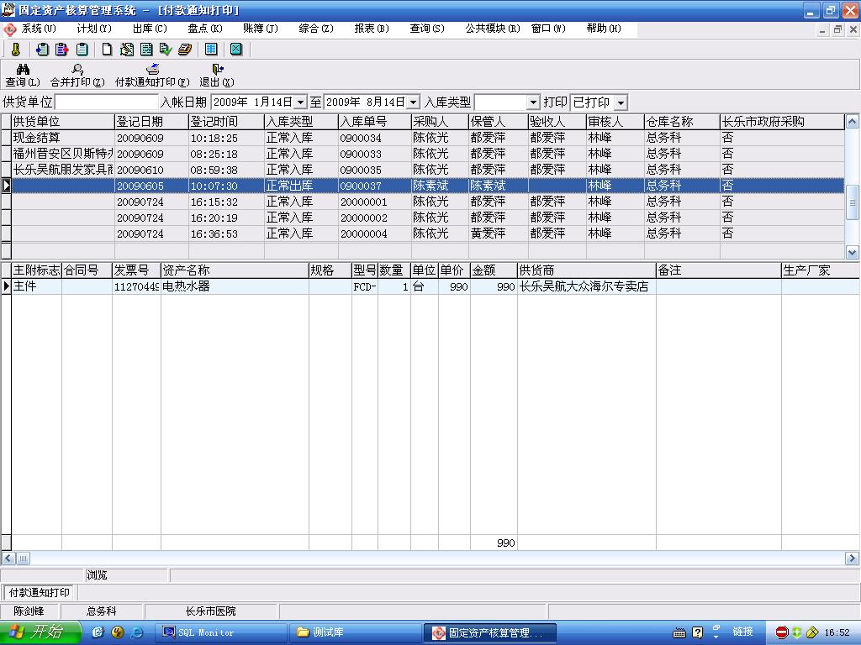Click the clipboard icon with red arrow

(x=61, y=50)
